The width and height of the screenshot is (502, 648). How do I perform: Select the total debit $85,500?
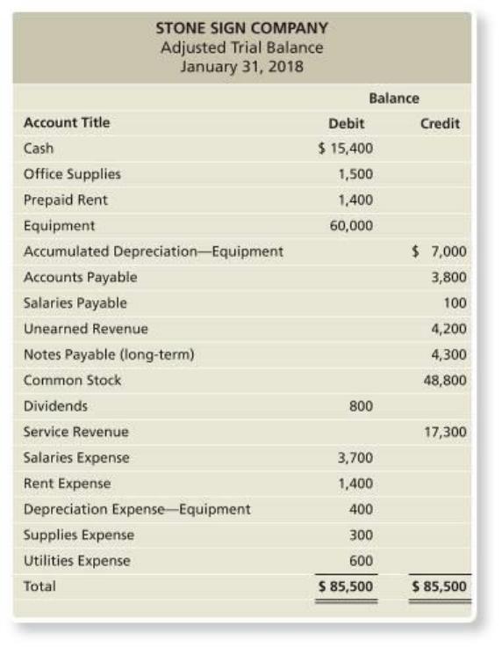[x=346, y=586]
